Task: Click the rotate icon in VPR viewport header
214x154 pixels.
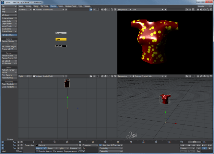Action: pyautogui.click(x=205, y=9)
